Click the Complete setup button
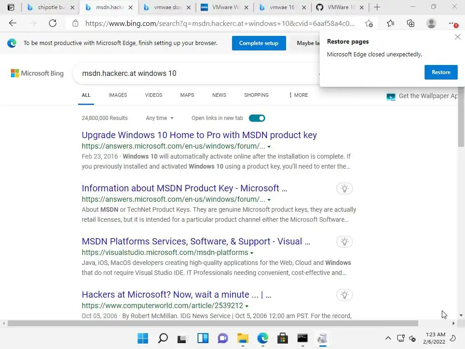This screenshot has height=349, width=465. [x=259, y=43]
